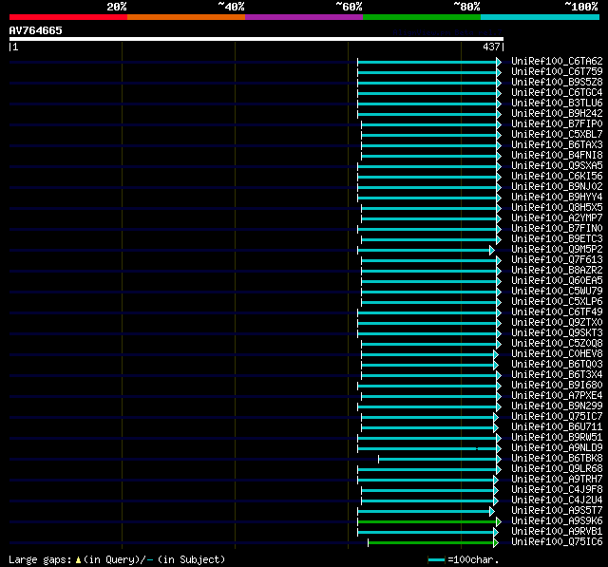The height and width of the screenshot is (567, 608).
Task: Select the UniRef100_C0HEV8 label
Action: click(x=557, y=354)
